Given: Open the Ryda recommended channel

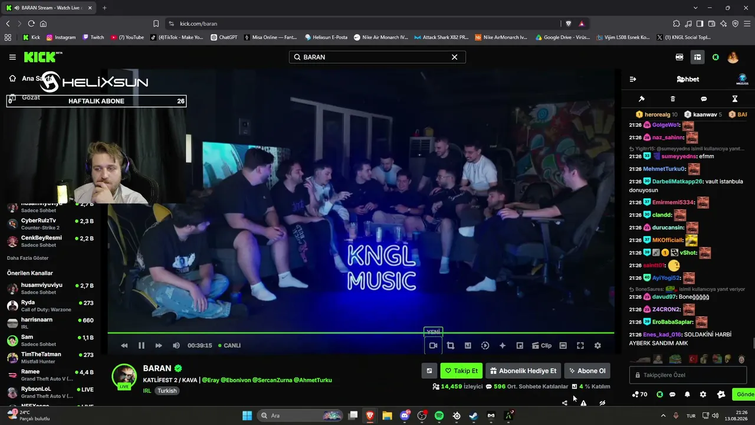Looking at the screenshot, I should tap(50, 306).
